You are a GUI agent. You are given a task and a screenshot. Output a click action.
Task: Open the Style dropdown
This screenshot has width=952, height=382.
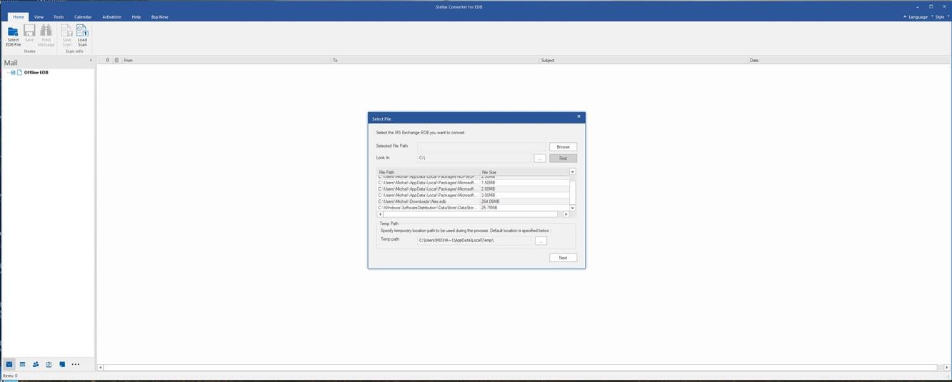[x=942, y=16]
